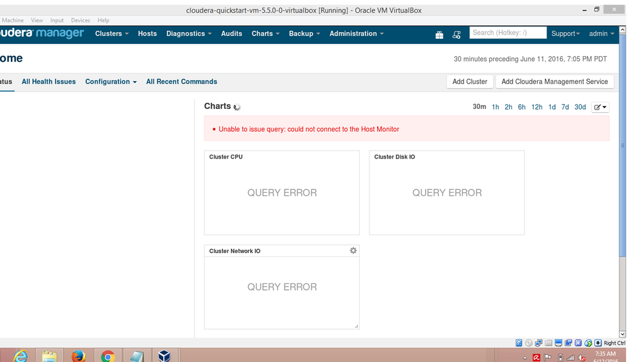
Task: Select the 1d time range
Action: point(552,107)
